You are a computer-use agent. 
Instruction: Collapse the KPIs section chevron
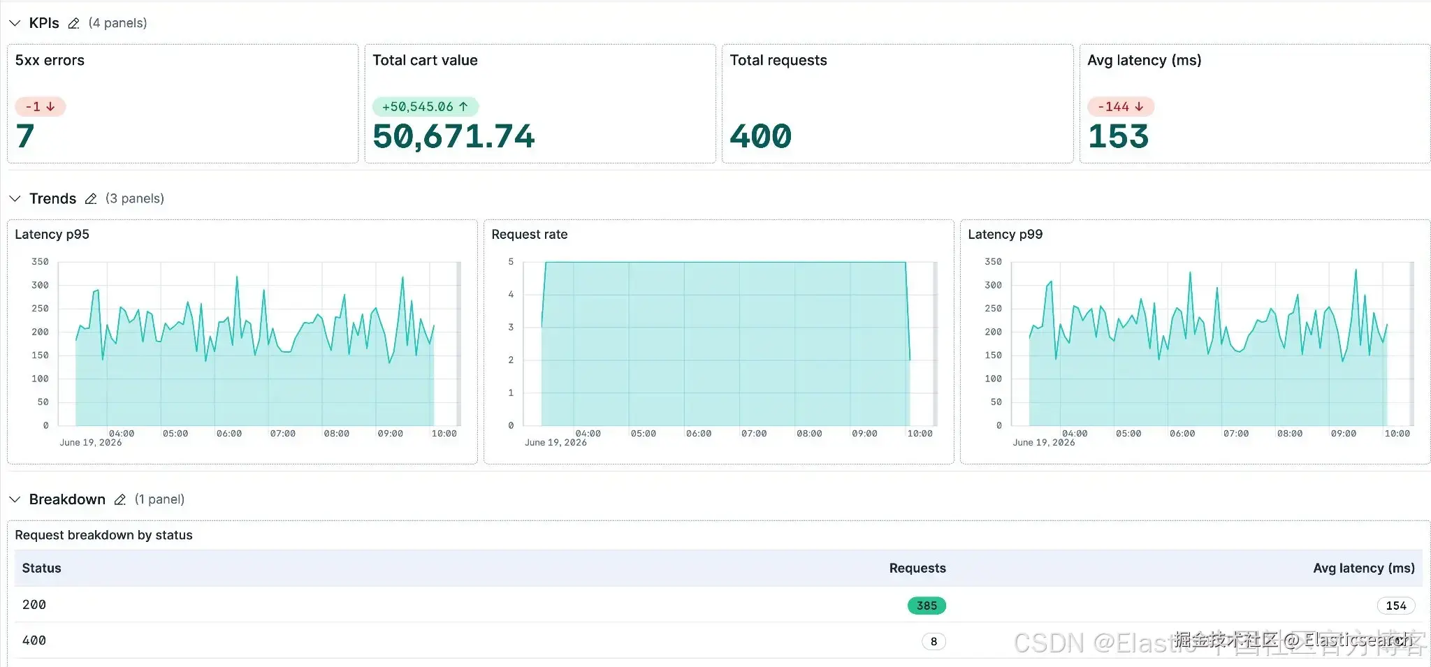point(15,23)
